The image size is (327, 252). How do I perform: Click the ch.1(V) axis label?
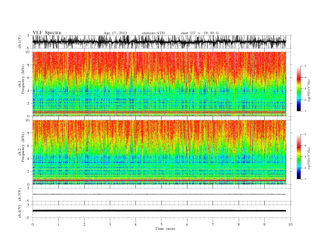click(20, 42)
